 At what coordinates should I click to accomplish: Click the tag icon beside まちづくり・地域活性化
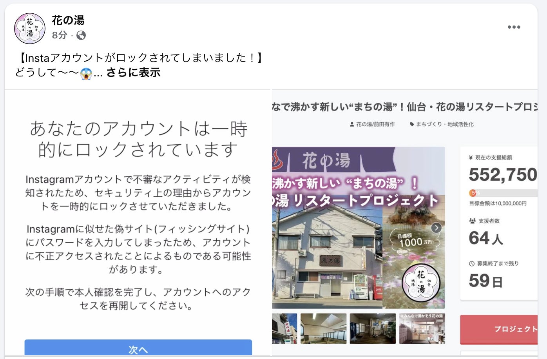(412, 124)
